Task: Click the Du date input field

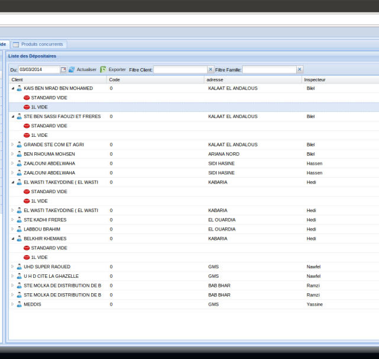Action: coord(38,70)
